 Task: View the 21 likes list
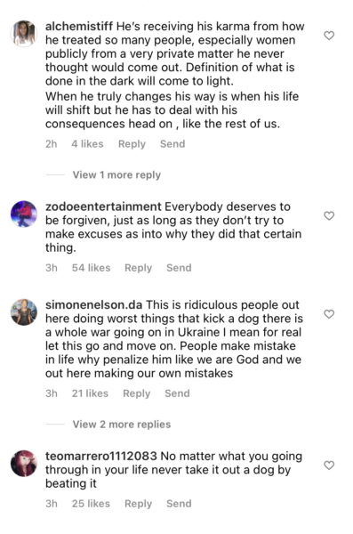(x=90, y=393)
